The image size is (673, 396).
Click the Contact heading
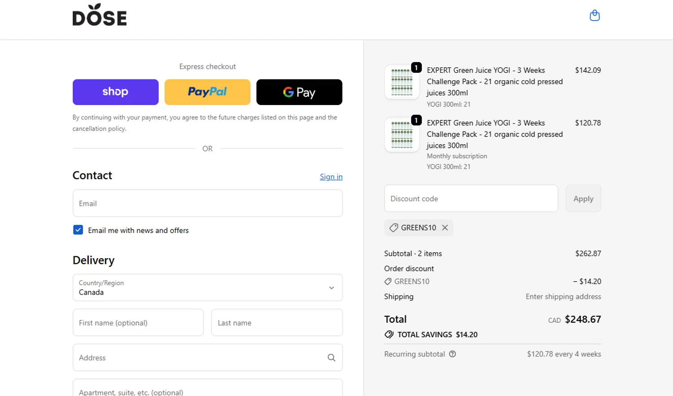(x=92, y=176)
